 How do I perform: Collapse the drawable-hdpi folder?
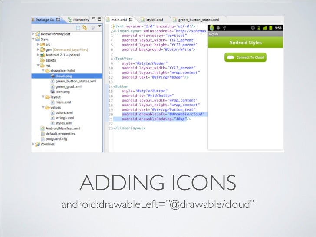click(x=43, y=70)
